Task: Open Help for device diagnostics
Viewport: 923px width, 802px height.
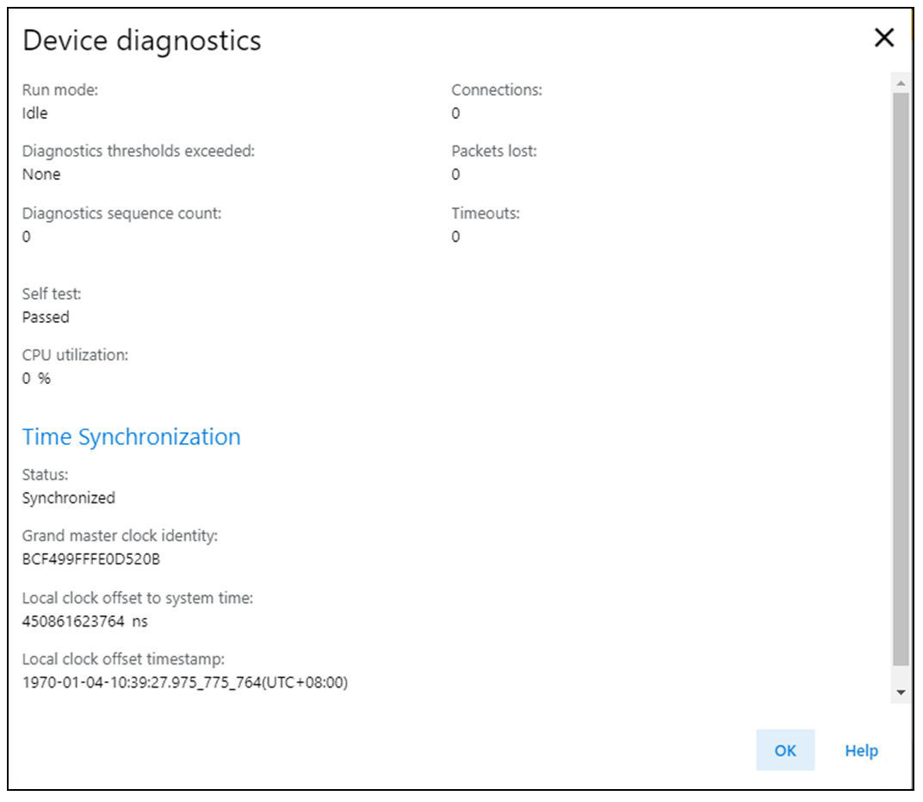Action: point(861,750)
